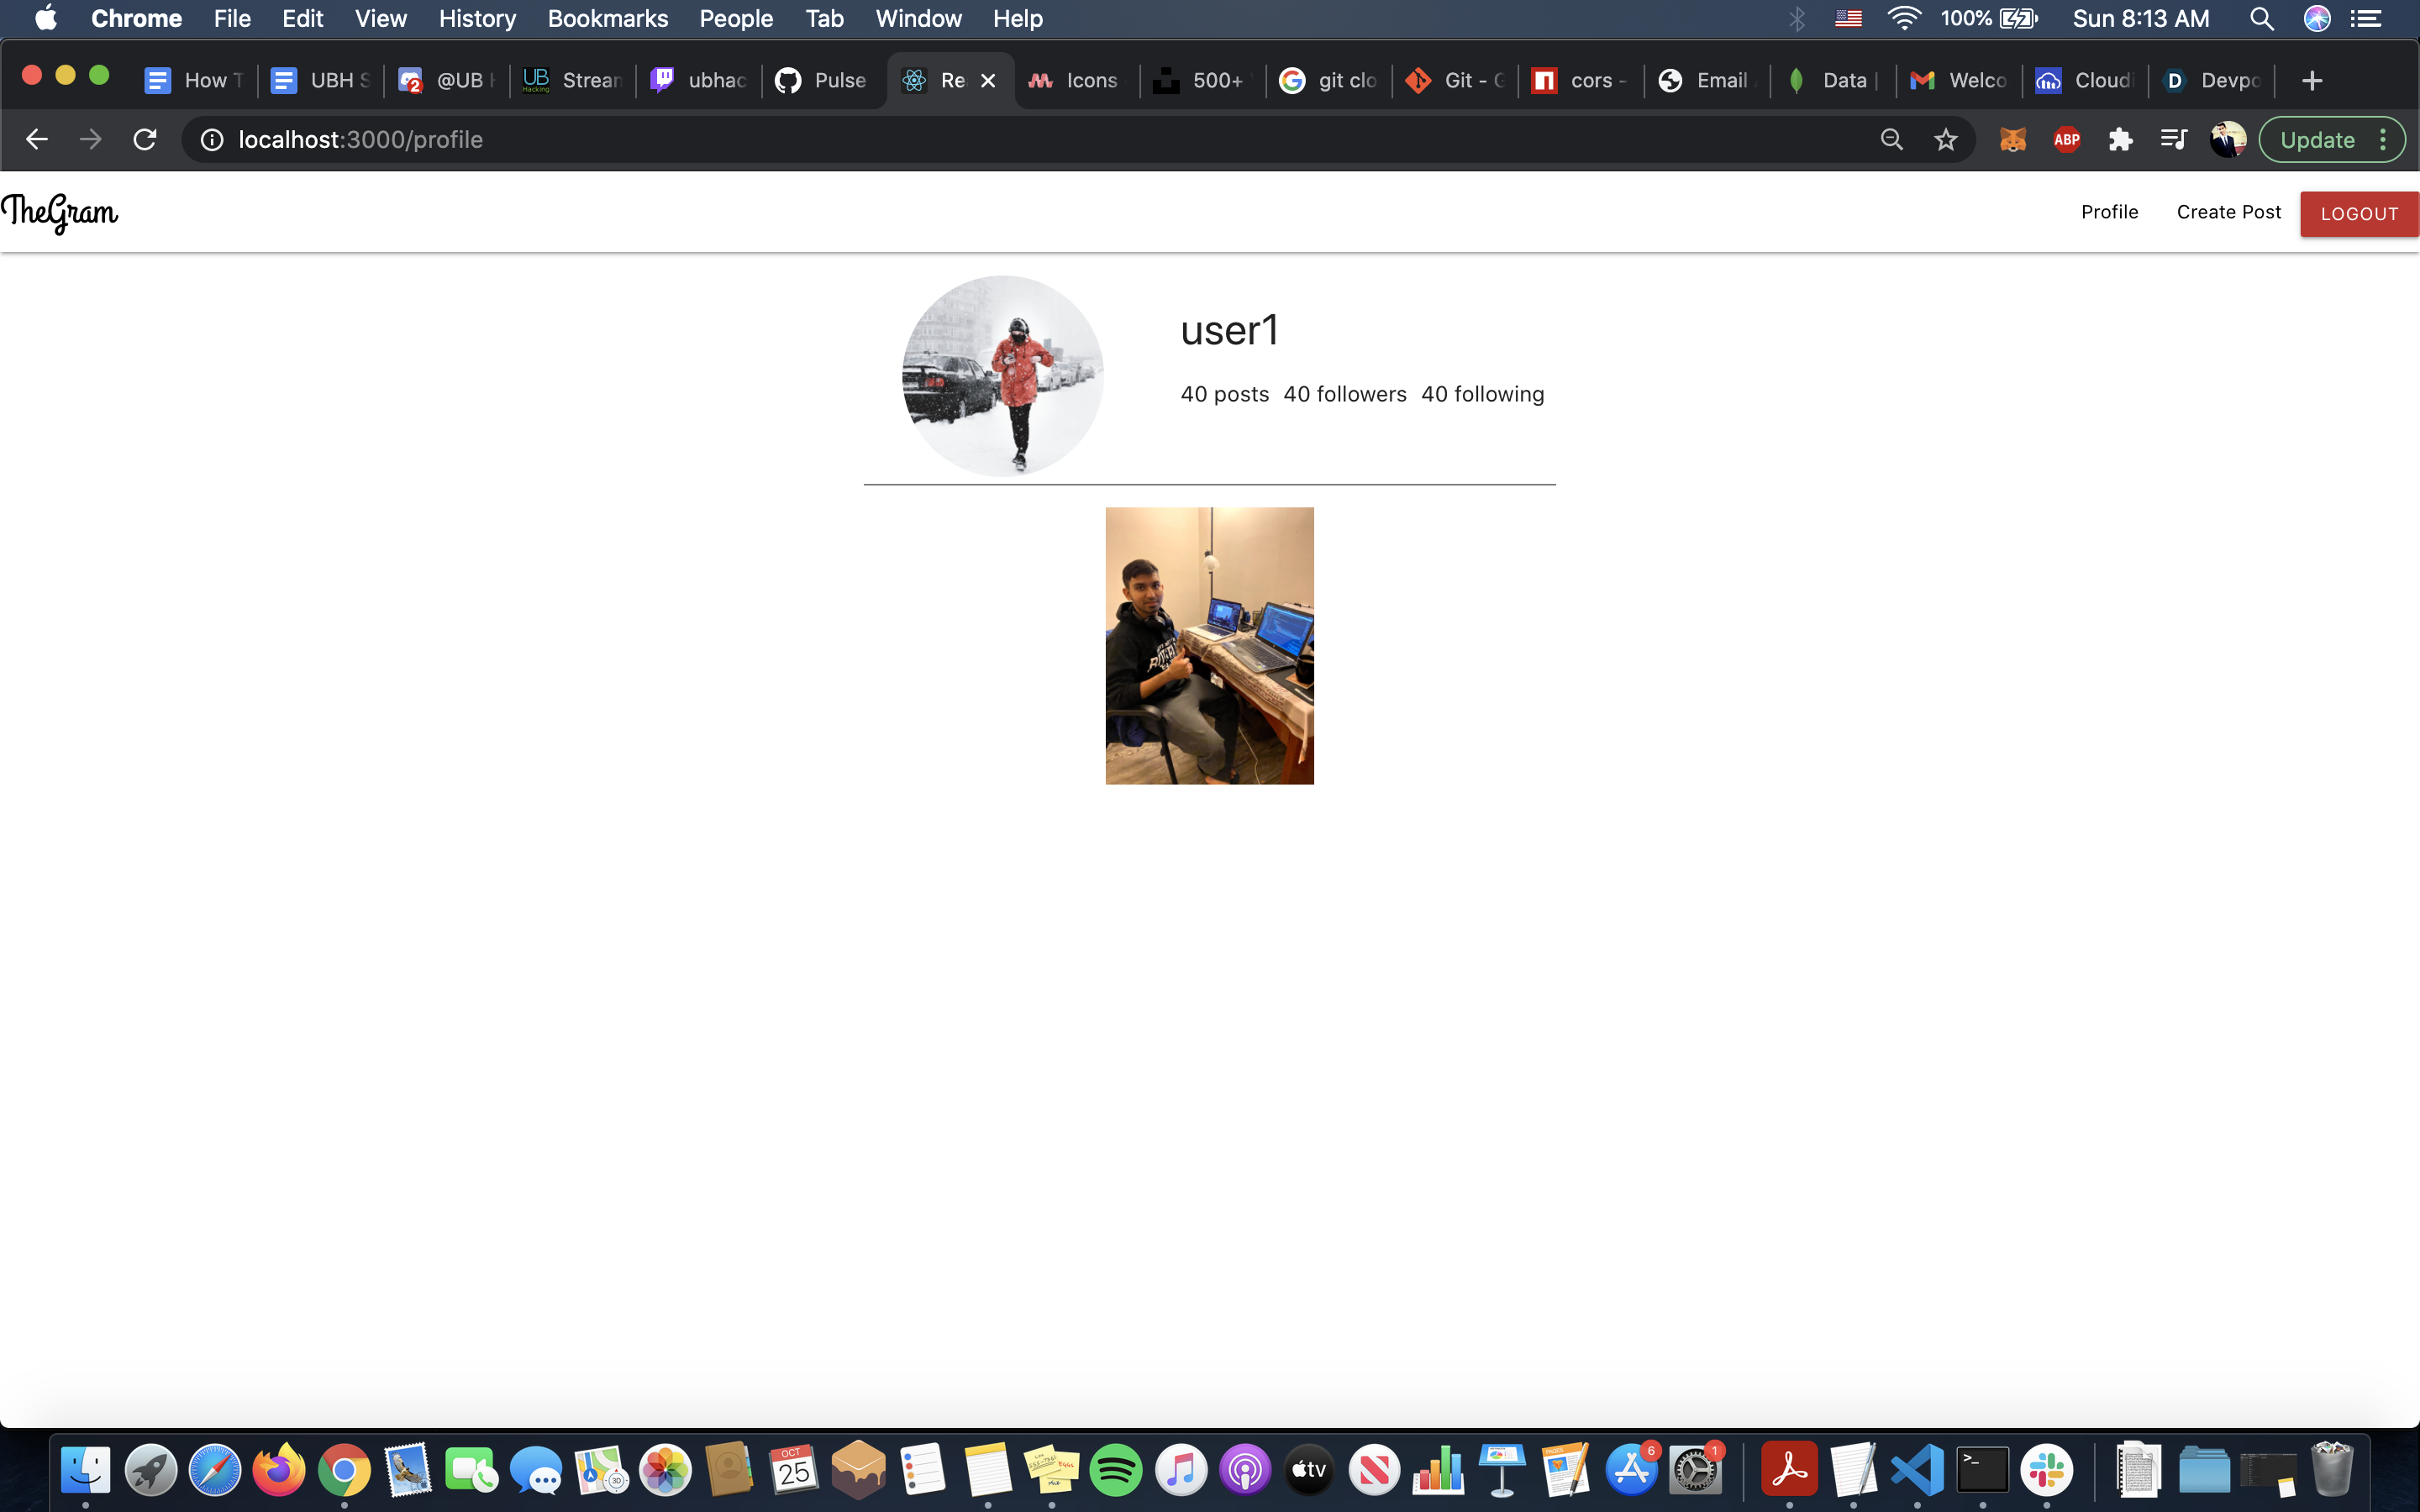This screenshot has width=2420, height=1512.
Task: Switch to the Pulse GitHub tab
Action: coord(822,80)
